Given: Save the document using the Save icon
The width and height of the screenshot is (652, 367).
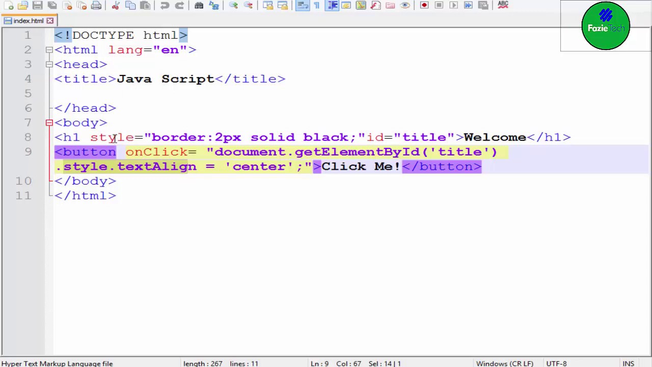Looking at the screenshot, I should 37,5.
